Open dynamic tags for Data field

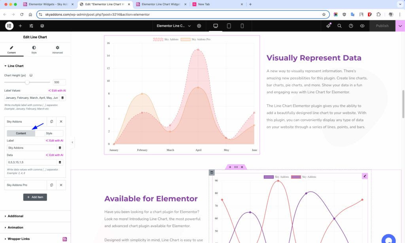[x=60, y=162]
